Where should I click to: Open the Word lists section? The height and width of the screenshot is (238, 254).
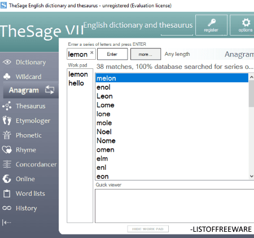(30, 193)
